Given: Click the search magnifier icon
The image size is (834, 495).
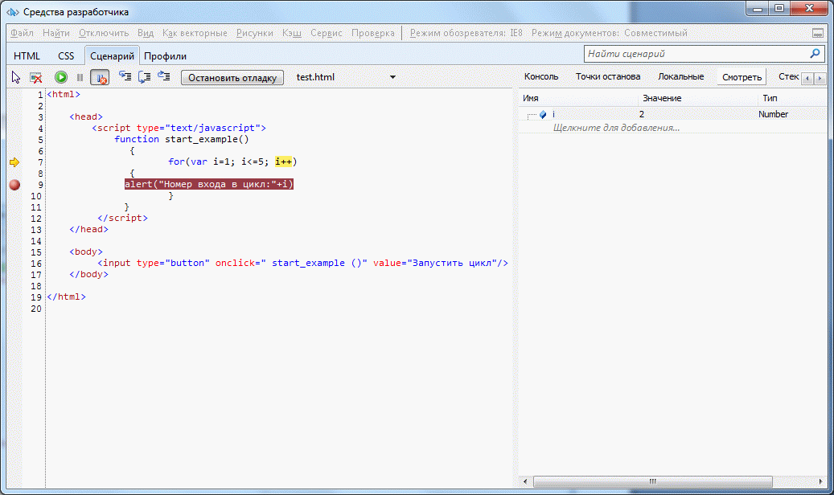Looking at the screenshot, I should tap(815, 54).
